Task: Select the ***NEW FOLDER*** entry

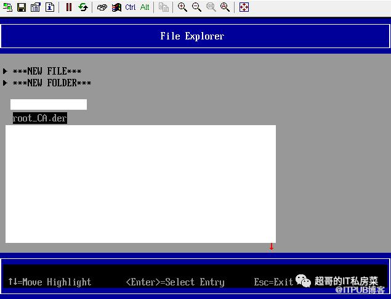Action: tap(52, 83)
